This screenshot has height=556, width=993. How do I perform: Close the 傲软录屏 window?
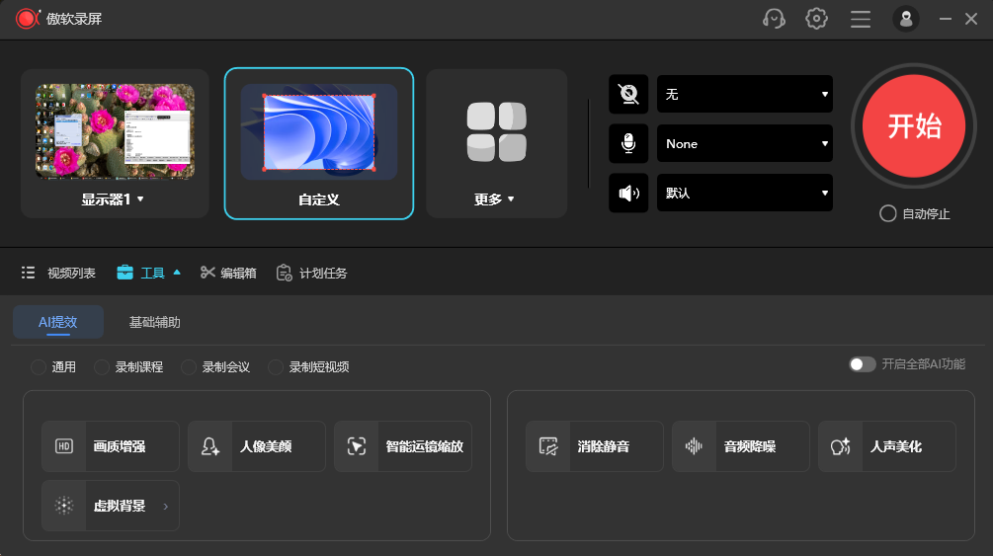click(x=971, y=19)
